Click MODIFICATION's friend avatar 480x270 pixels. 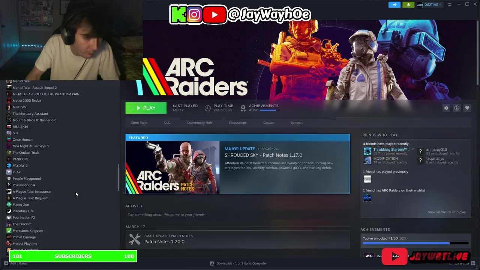click(367, 160)
